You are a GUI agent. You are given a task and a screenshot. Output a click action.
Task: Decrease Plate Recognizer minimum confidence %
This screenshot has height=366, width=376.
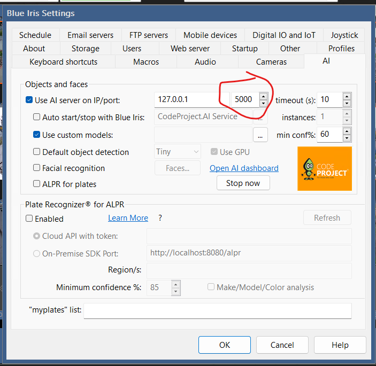pyautogui.click(x=176, y=291)
